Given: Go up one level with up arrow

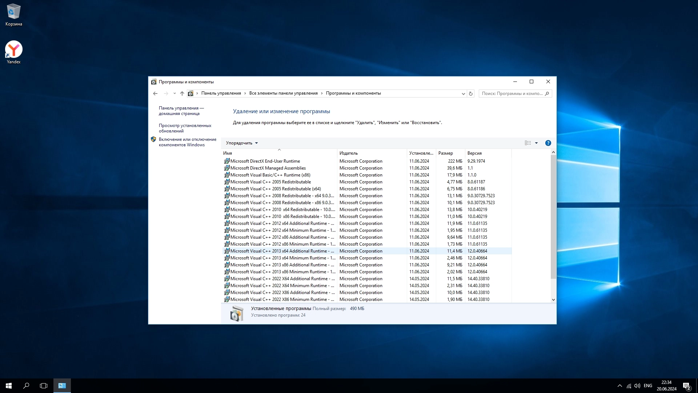Looking at the screenshot, I should coord(182,94).
